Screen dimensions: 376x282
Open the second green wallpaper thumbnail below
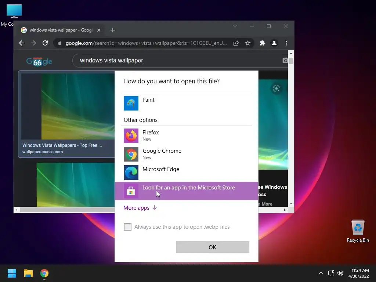pos(76,185)
